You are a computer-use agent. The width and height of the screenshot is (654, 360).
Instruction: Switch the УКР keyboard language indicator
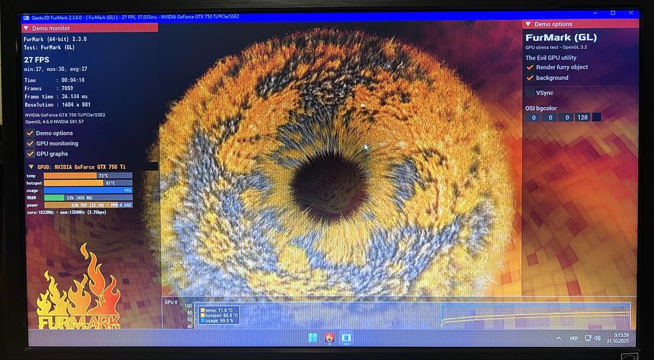(574, 338)
